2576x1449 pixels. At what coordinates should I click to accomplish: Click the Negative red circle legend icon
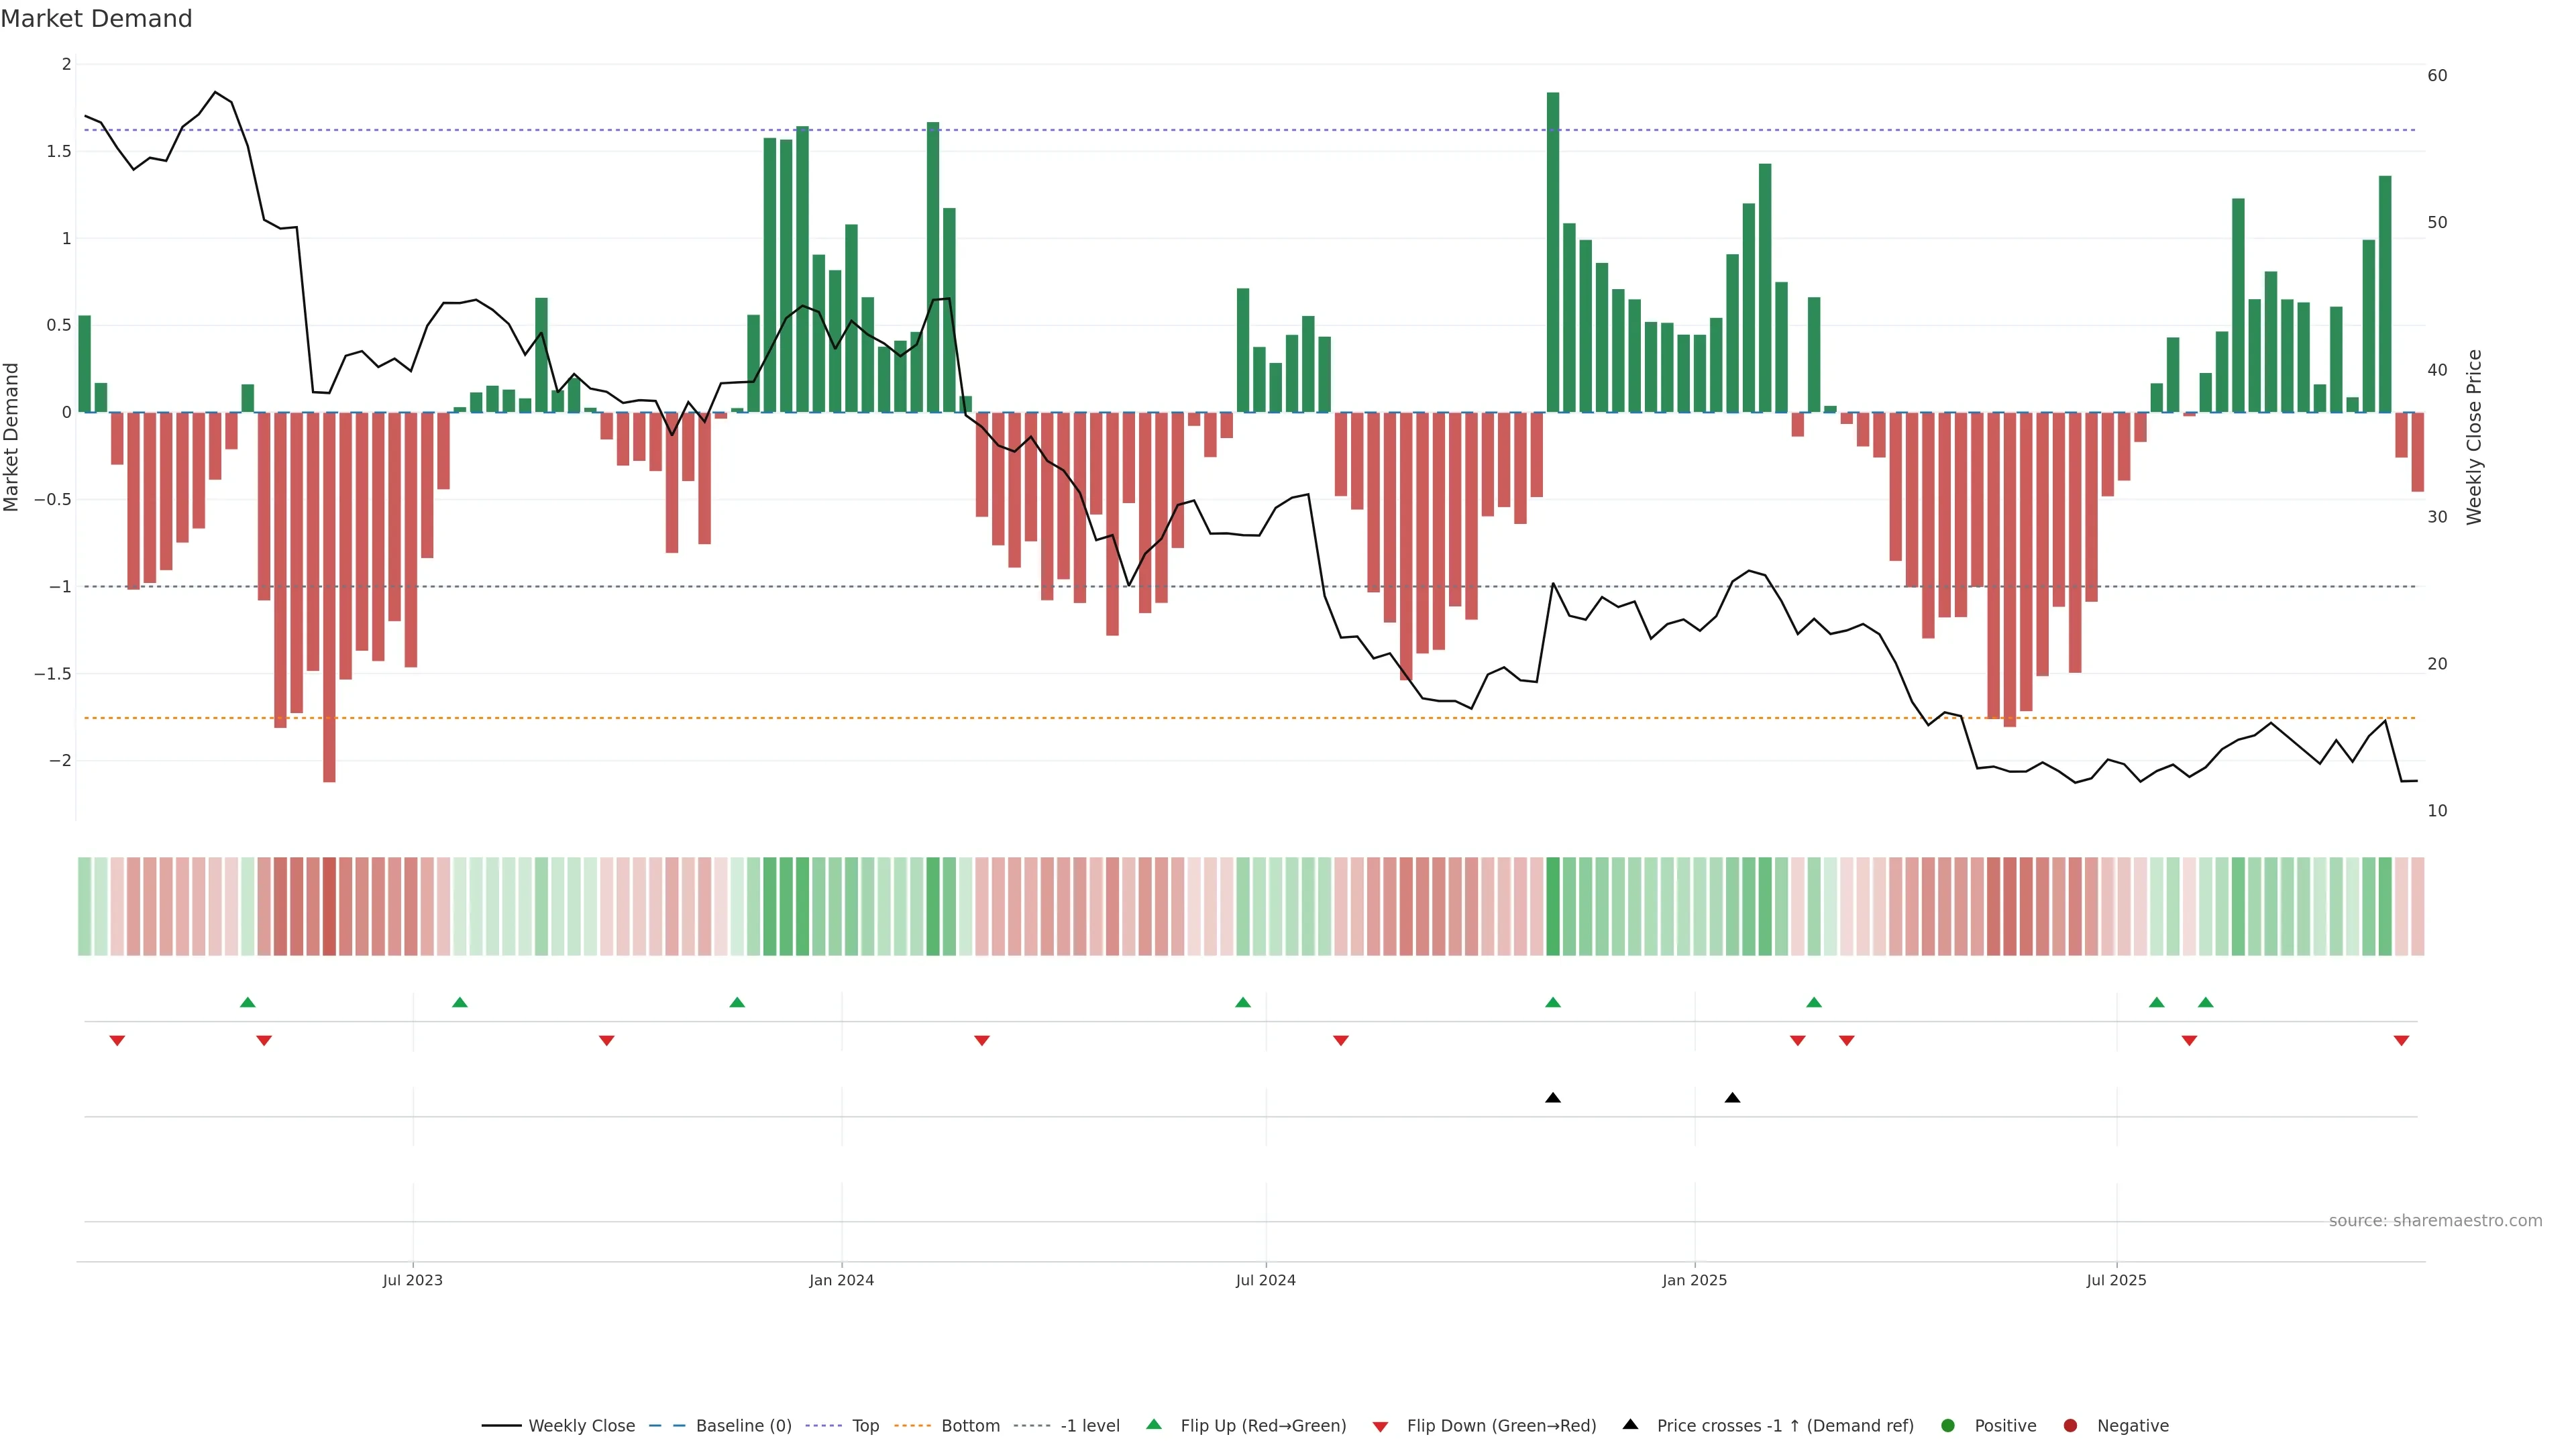click(x=2070, y=1426)
